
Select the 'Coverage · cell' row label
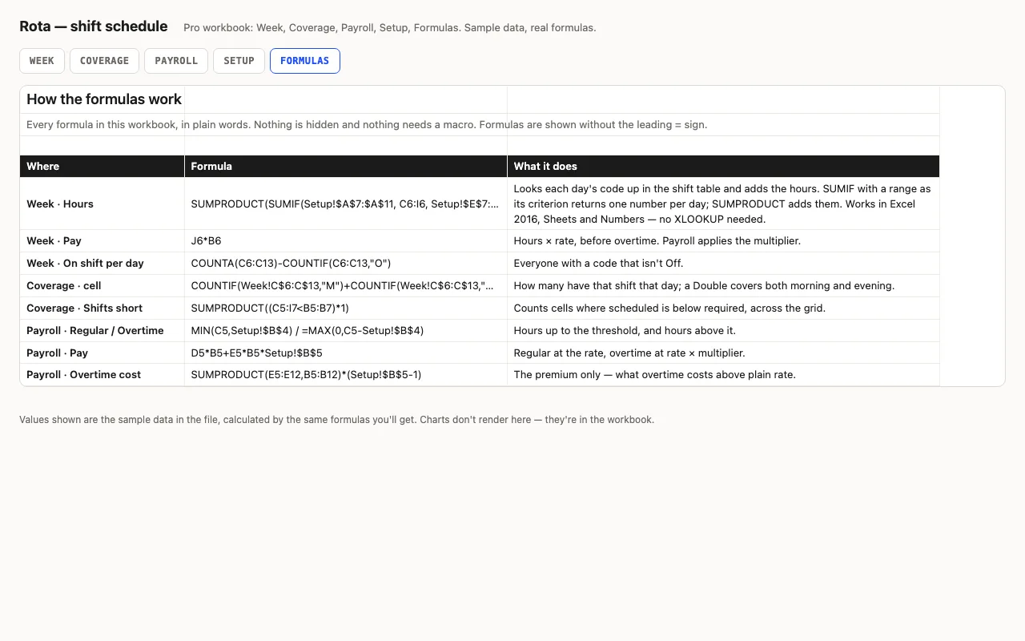(x=102, y=285)
